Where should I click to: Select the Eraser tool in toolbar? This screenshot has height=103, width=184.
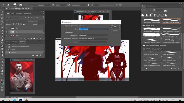coord(2,46)
